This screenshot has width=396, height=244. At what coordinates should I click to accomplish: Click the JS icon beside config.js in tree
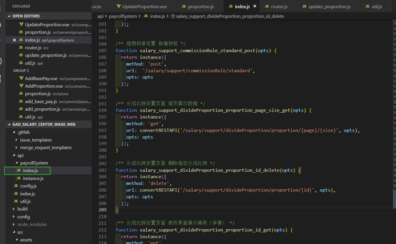point(16,186)
